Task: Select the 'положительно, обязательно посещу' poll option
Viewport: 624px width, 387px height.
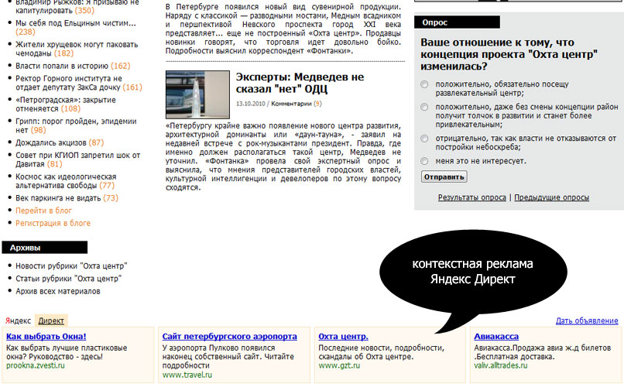Action: (x=424, y=84)
